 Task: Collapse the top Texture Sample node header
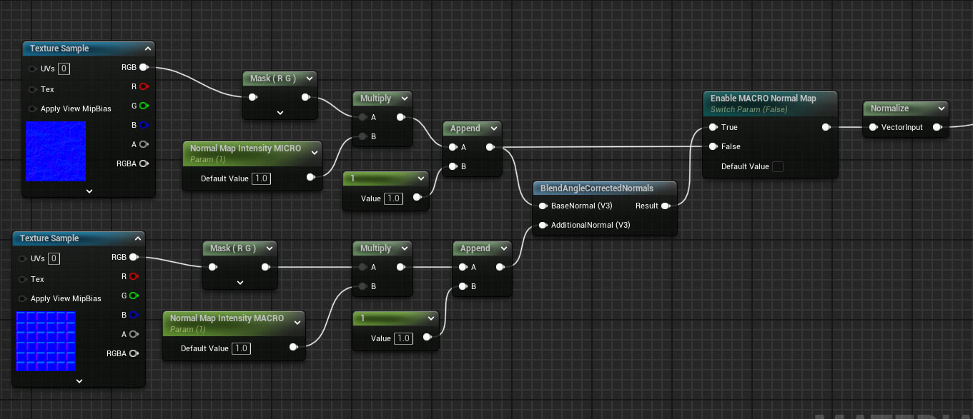click(147, 49)
